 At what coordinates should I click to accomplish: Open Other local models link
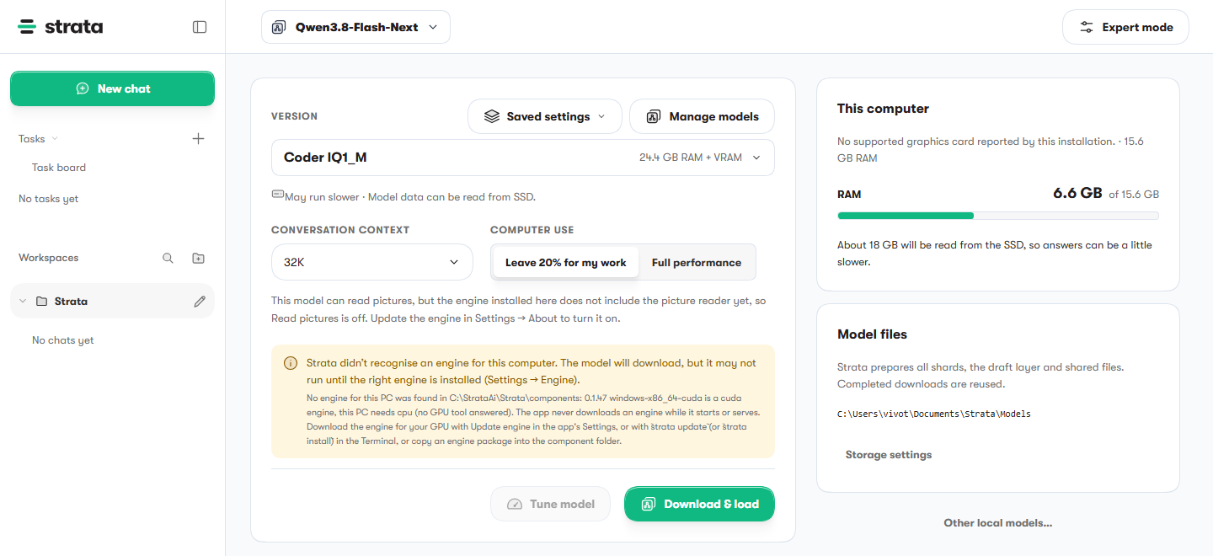click(998, 523)
